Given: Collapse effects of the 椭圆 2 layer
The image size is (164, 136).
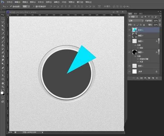Looking at the screenshot, I should [159, 41].
